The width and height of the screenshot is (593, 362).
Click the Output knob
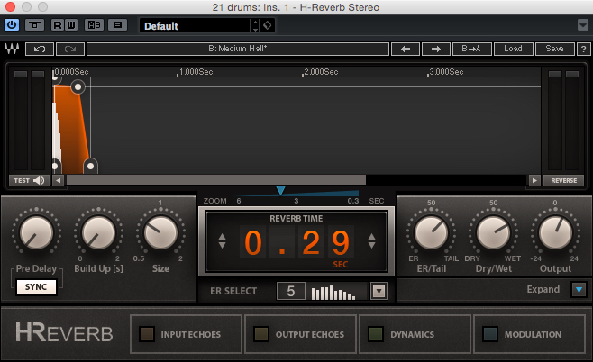tap(555, 232)
